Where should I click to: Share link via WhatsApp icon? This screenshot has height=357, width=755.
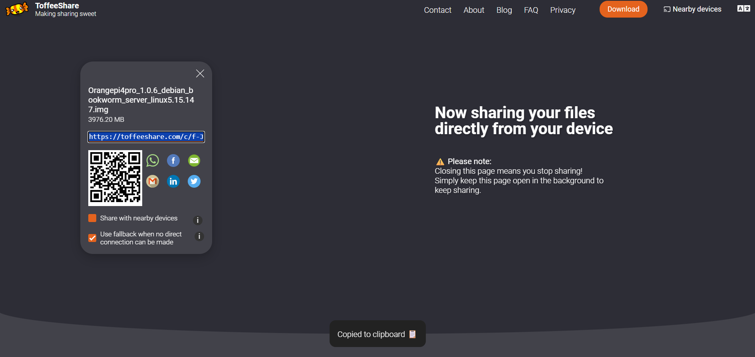click(x=153, y=161)
